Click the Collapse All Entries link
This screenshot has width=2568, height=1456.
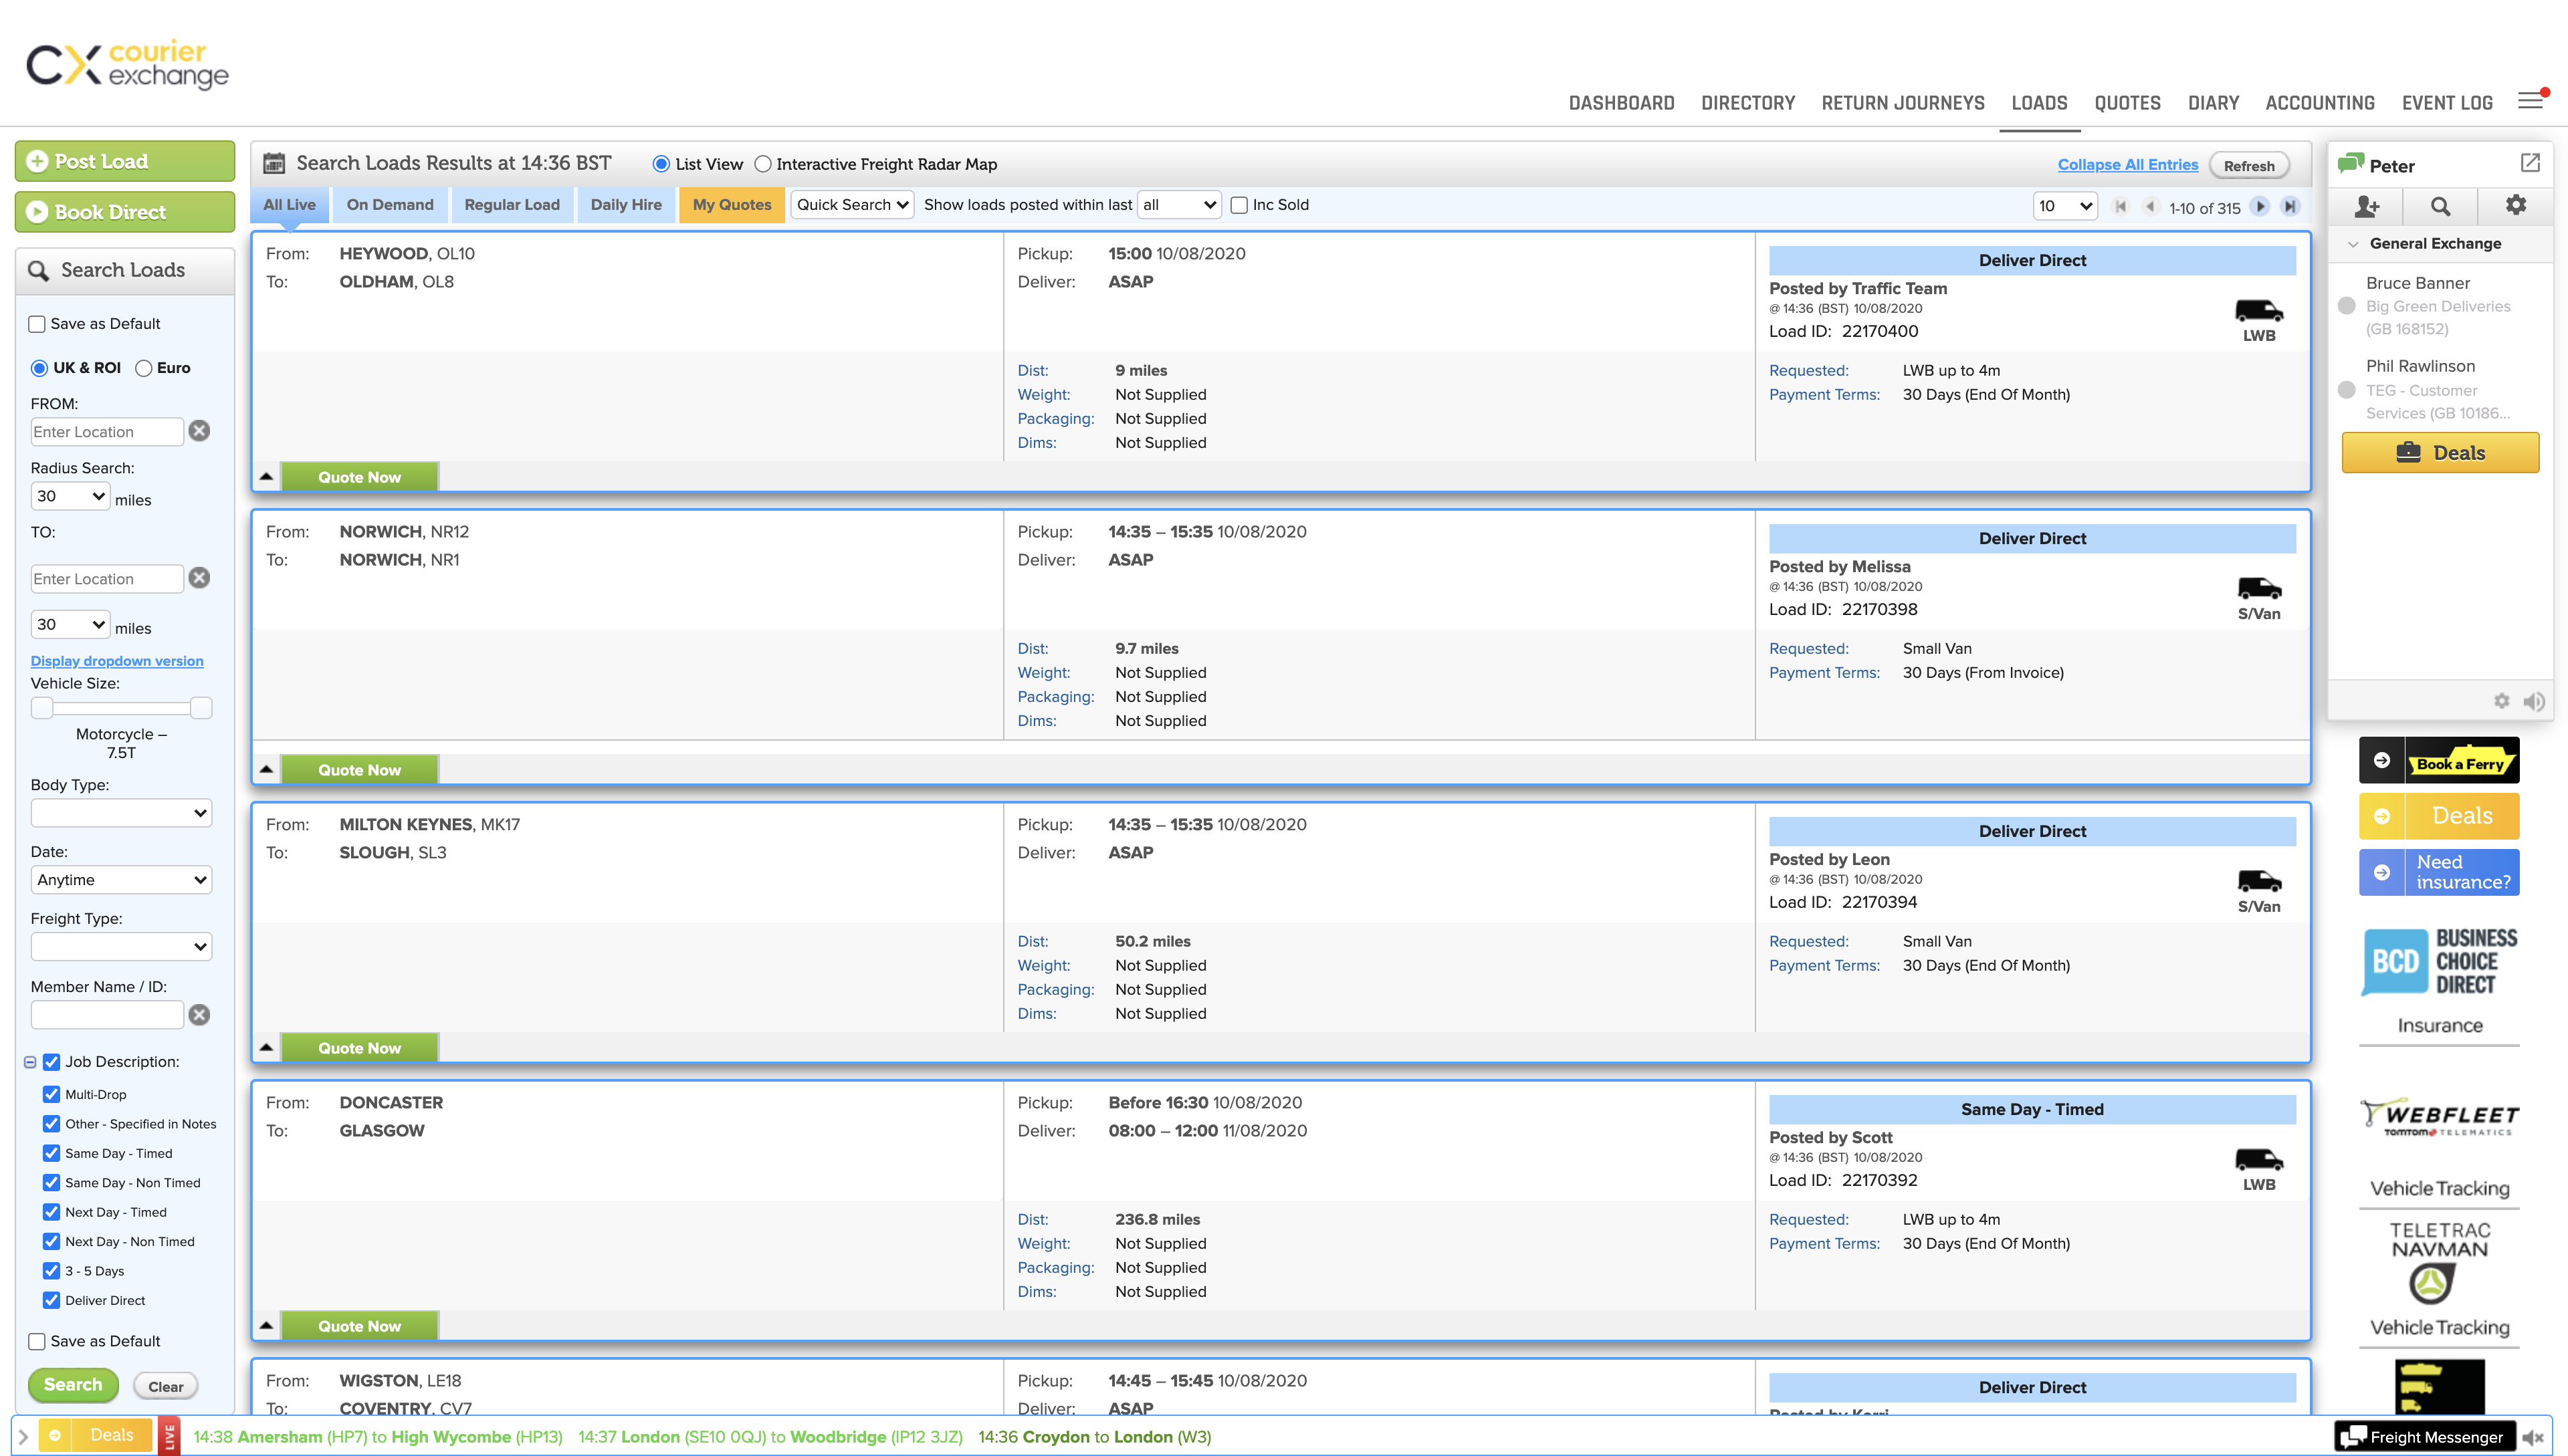click(x=2127, y=165)
